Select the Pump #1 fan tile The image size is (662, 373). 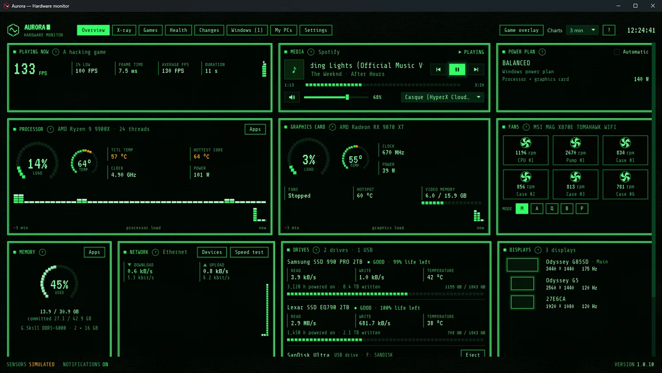click(575, 150)
